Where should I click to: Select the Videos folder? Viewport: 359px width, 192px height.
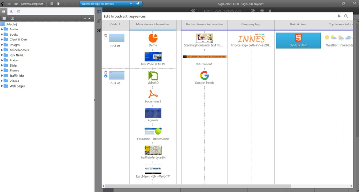pyautogui.click(x=14, y=81)
